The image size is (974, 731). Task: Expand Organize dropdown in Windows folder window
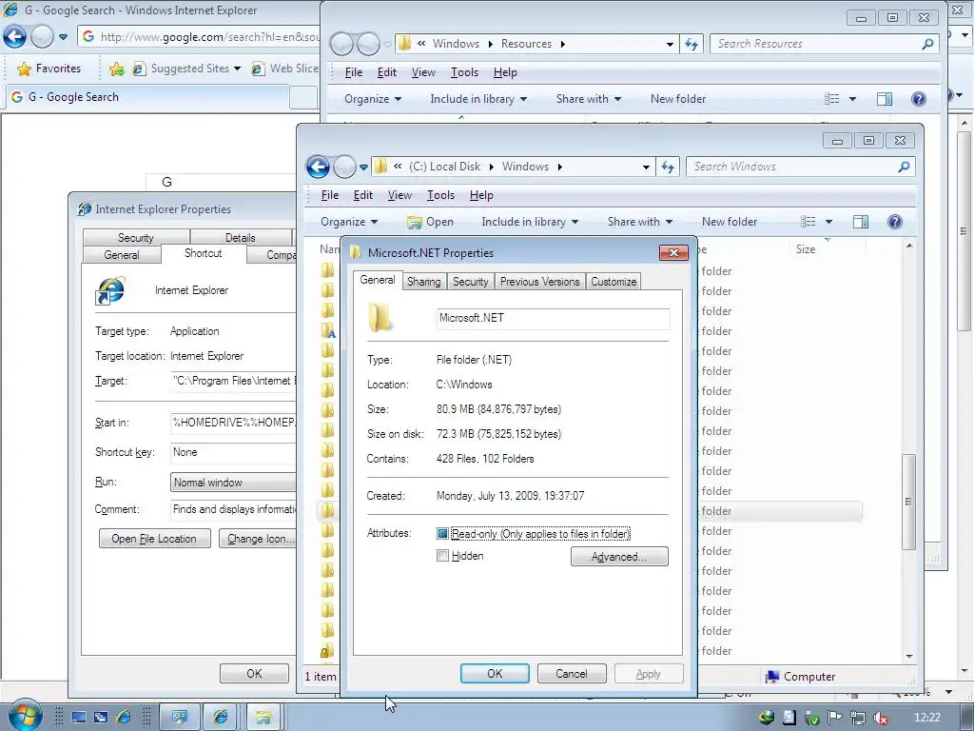click(349, 222)
